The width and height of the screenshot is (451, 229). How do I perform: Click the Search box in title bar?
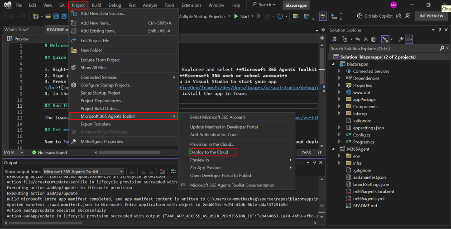[x=264, y=5]
